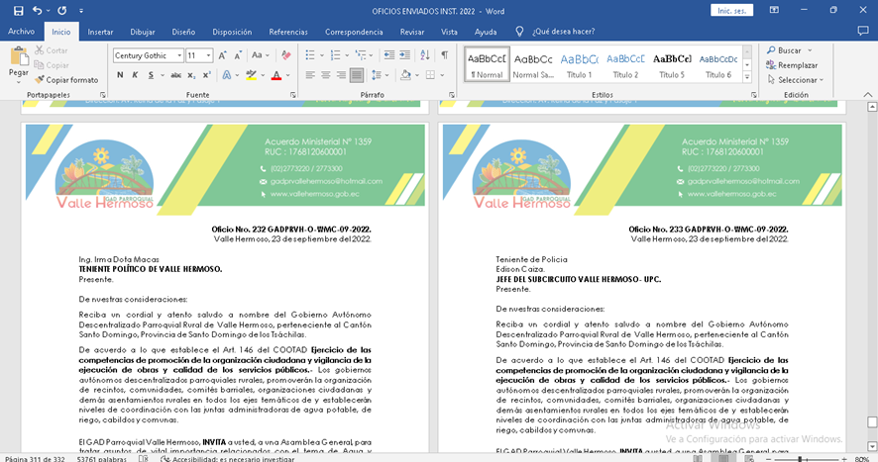Toggle show paragraph marks (¶)
The width and height of the screenshot is (878, 462).
tap(444, 55)
